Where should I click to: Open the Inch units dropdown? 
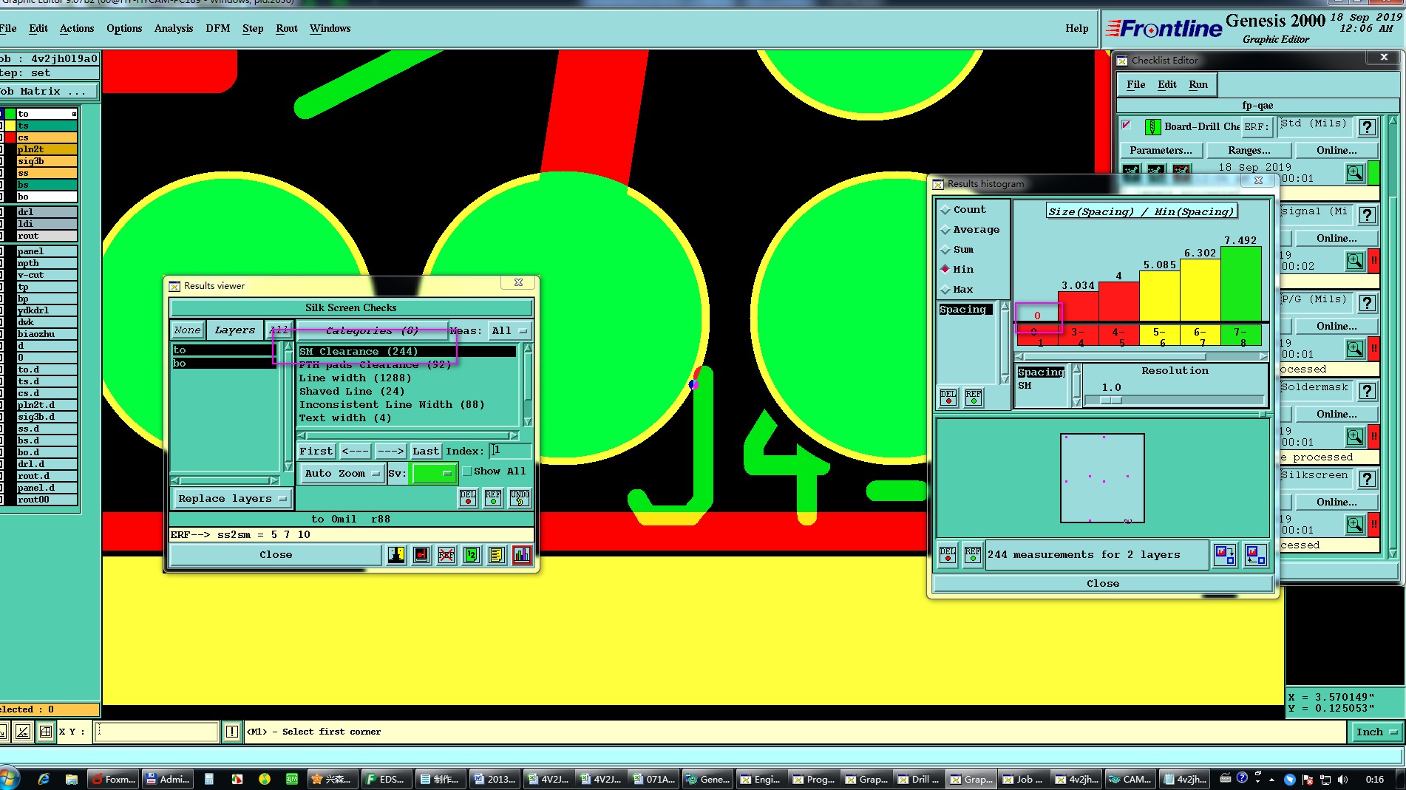1376,732
